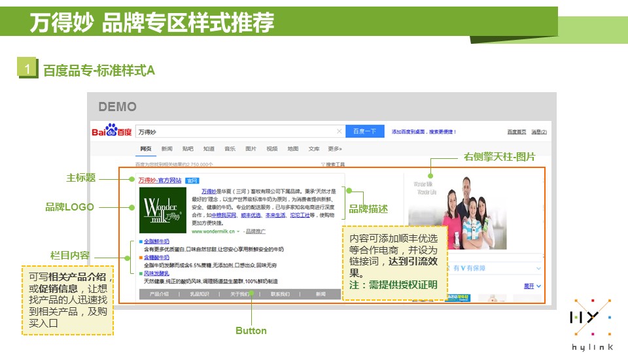628x353 pixels.
Task: Switch to the 新闻 search tab
Action: (x=167, y=149)
